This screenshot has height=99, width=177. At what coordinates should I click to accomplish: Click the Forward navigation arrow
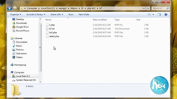pyautogui.click(x=15, y=8)
